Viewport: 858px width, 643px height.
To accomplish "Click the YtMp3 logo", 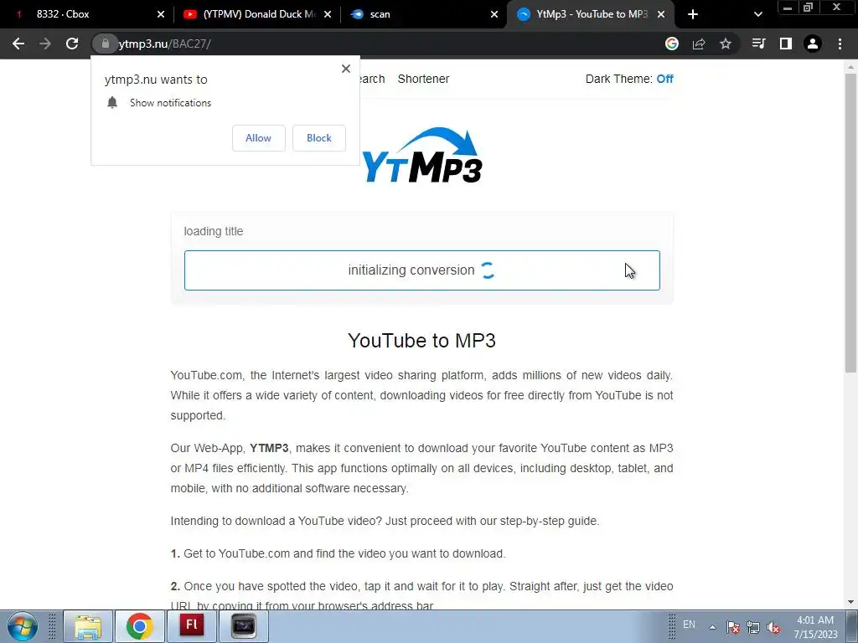I will [x=422, y=155].
